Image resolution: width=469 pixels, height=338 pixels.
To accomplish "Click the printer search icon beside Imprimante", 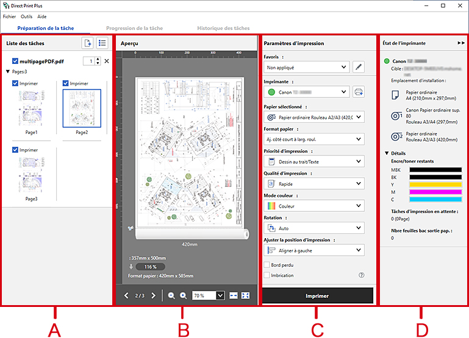I will click(359, 93).
